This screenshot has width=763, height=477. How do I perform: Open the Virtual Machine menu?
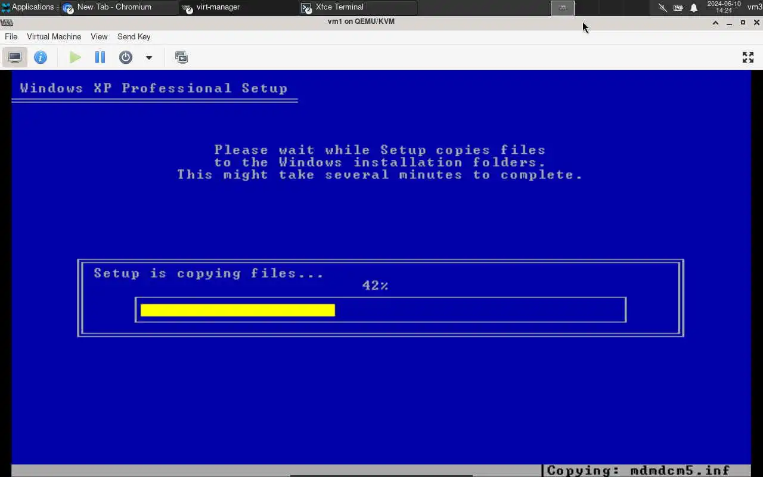pos(54,36)
